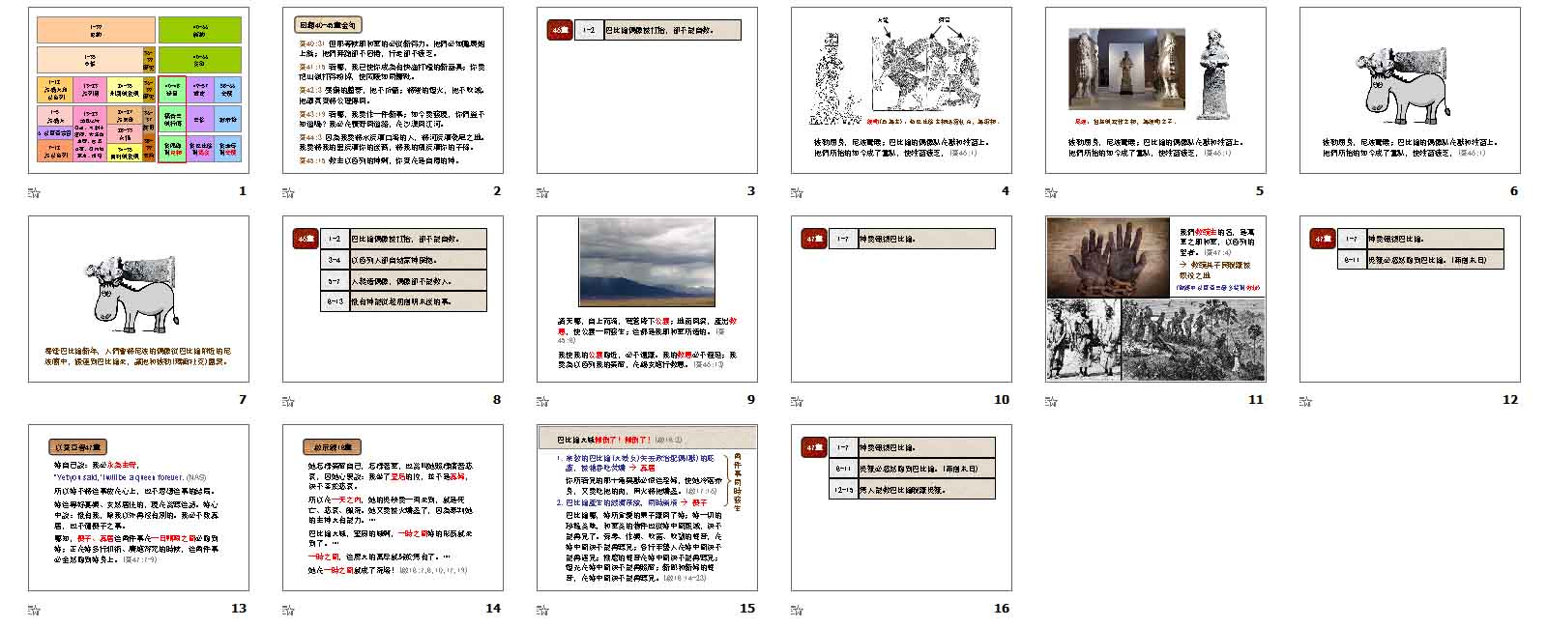Click the star icon beneath slide 10

[797, 401]
